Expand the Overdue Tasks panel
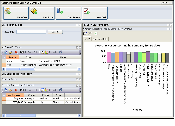 (77, 80)
